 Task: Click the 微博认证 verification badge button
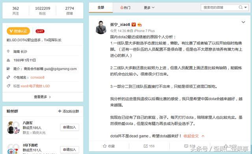click(x=19, y=31)
